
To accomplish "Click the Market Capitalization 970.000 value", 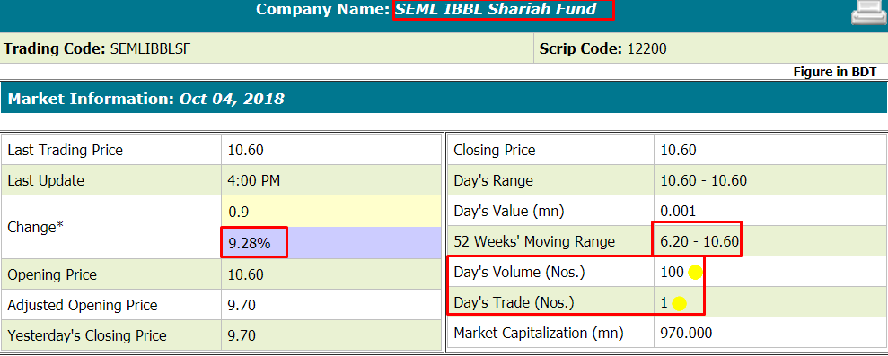I will point(686,333).
